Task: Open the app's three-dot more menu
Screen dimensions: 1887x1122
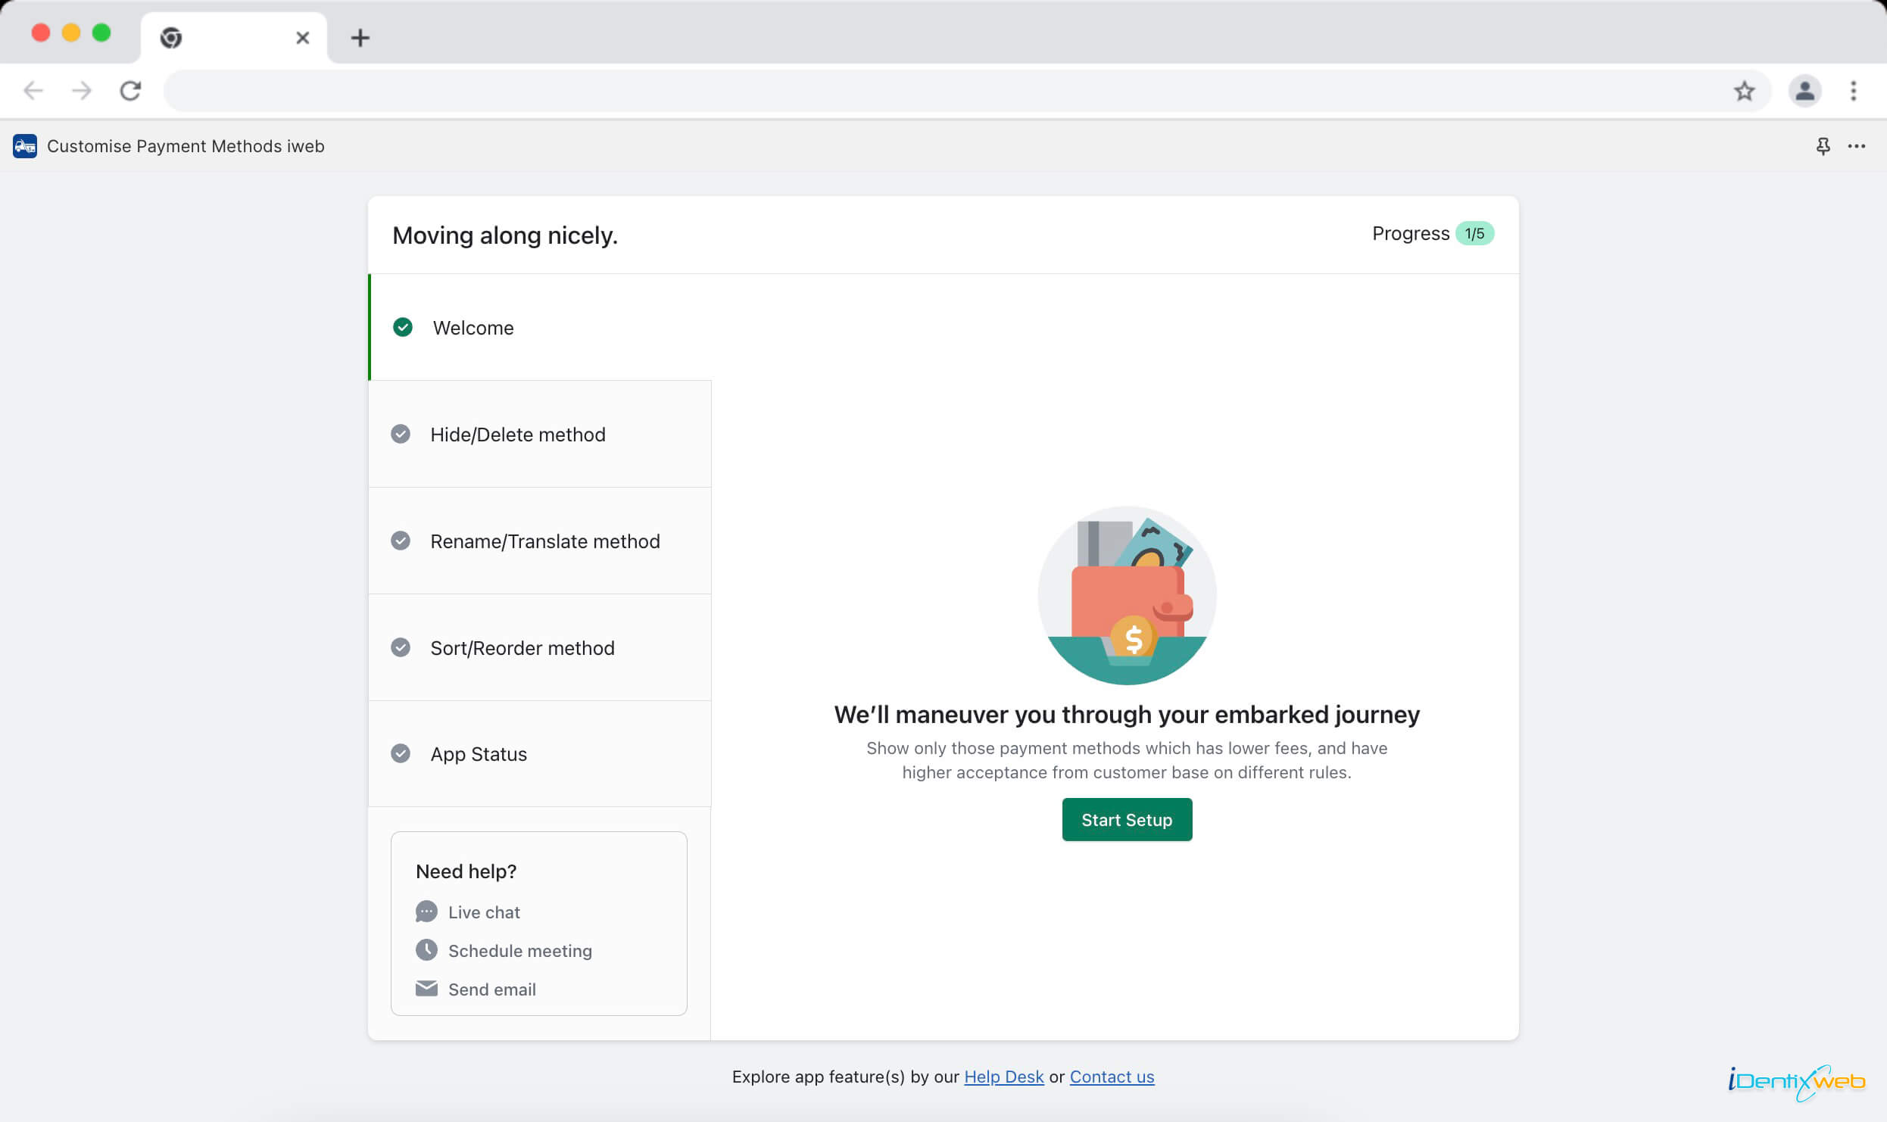Action: click(1857, 146)
